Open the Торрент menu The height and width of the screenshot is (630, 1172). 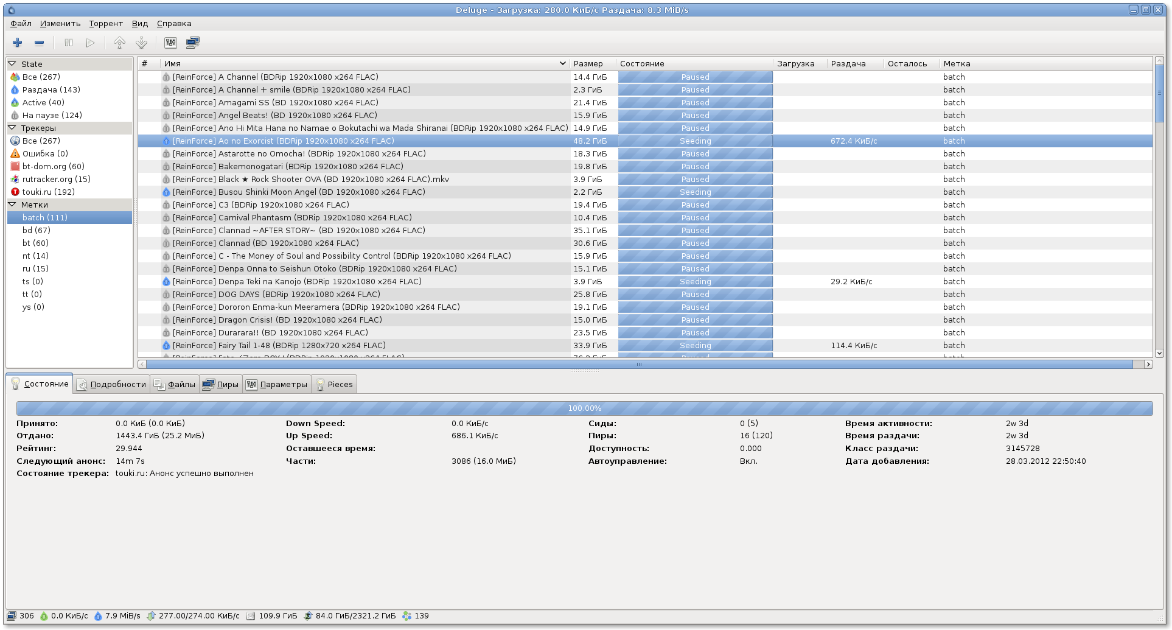(106, 24)
